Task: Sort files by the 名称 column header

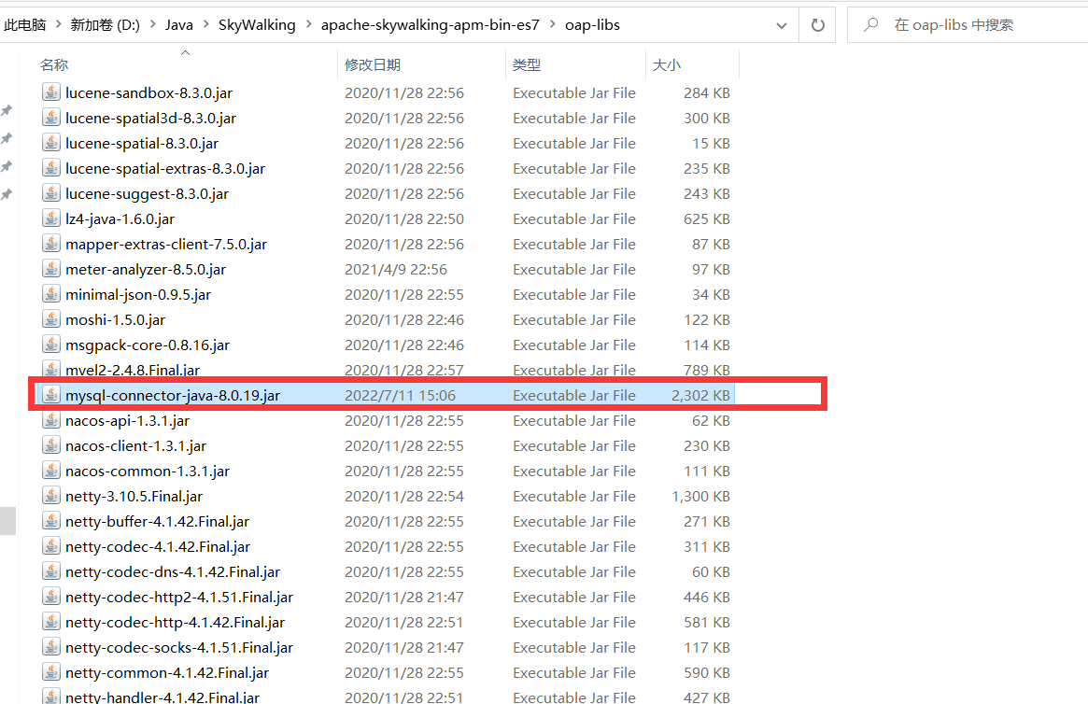Action: (x=54, y=65)
